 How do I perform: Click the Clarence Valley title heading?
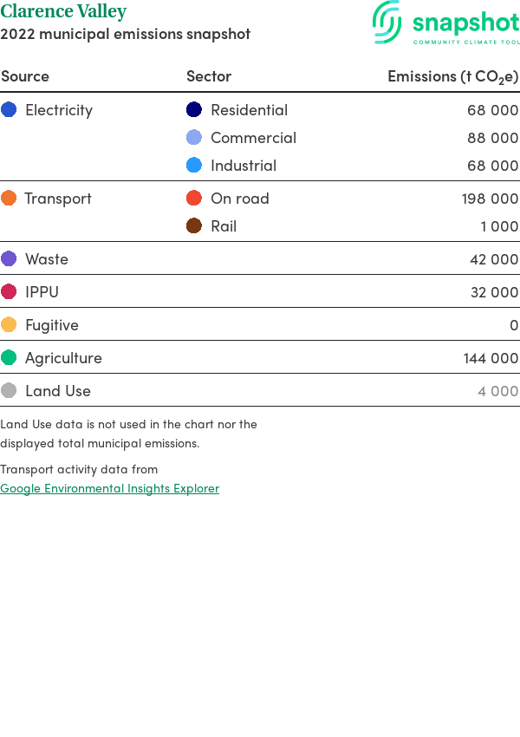(63, 11)
